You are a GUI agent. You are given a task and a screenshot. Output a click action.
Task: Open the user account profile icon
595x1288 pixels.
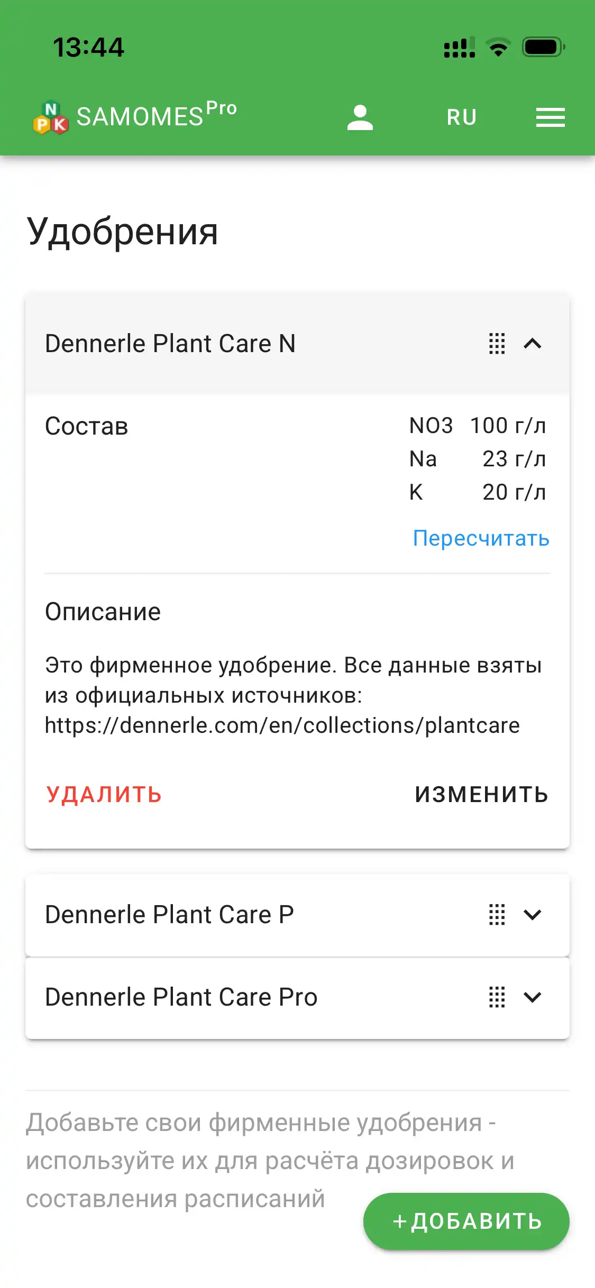[360, 117]
